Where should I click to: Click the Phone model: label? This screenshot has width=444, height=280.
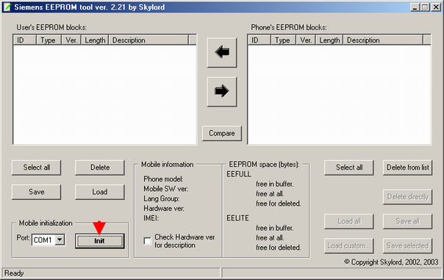[x=163, y=179]
